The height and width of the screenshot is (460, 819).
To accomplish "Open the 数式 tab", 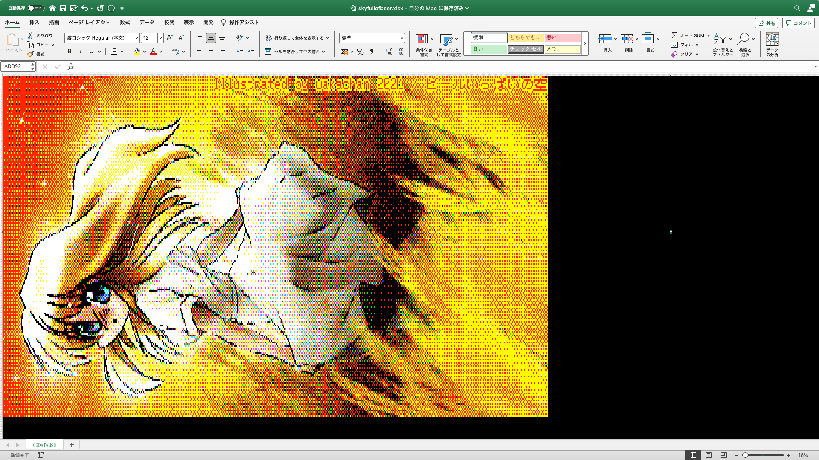I will 125,23.
